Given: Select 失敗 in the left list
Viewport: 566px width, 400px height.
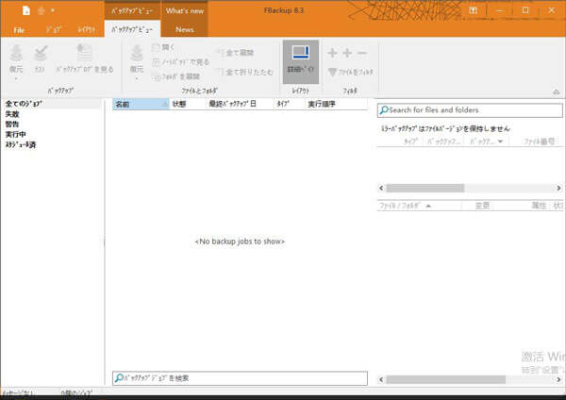Looking at the screenshot, I should [12, 114].
